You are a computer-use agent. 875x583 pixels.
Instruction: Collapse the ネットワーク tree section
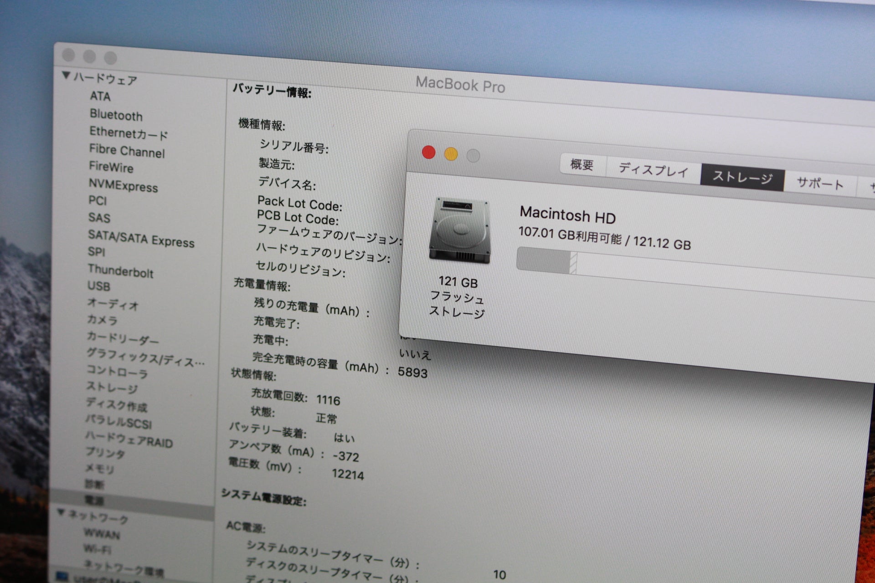pyautogui.click(x=61, y=512)
